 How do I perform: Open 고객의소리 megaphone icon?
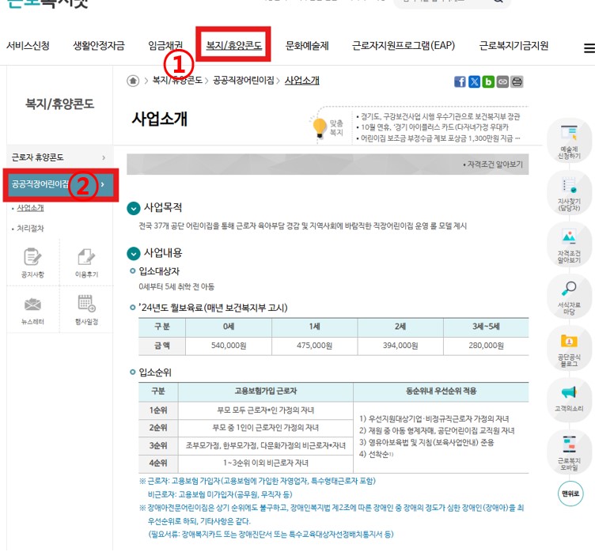click(569, 399)
